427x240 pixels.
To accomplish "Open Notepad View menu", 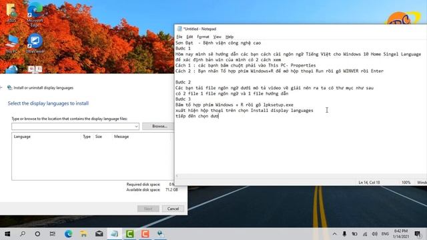I will point(217,37).
